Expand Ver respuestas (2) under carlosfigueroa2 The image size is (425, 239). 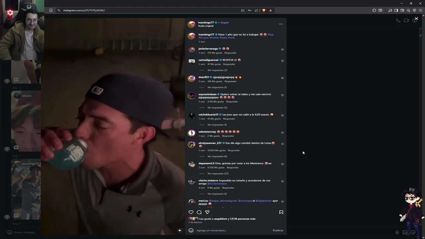coord(217,70)
